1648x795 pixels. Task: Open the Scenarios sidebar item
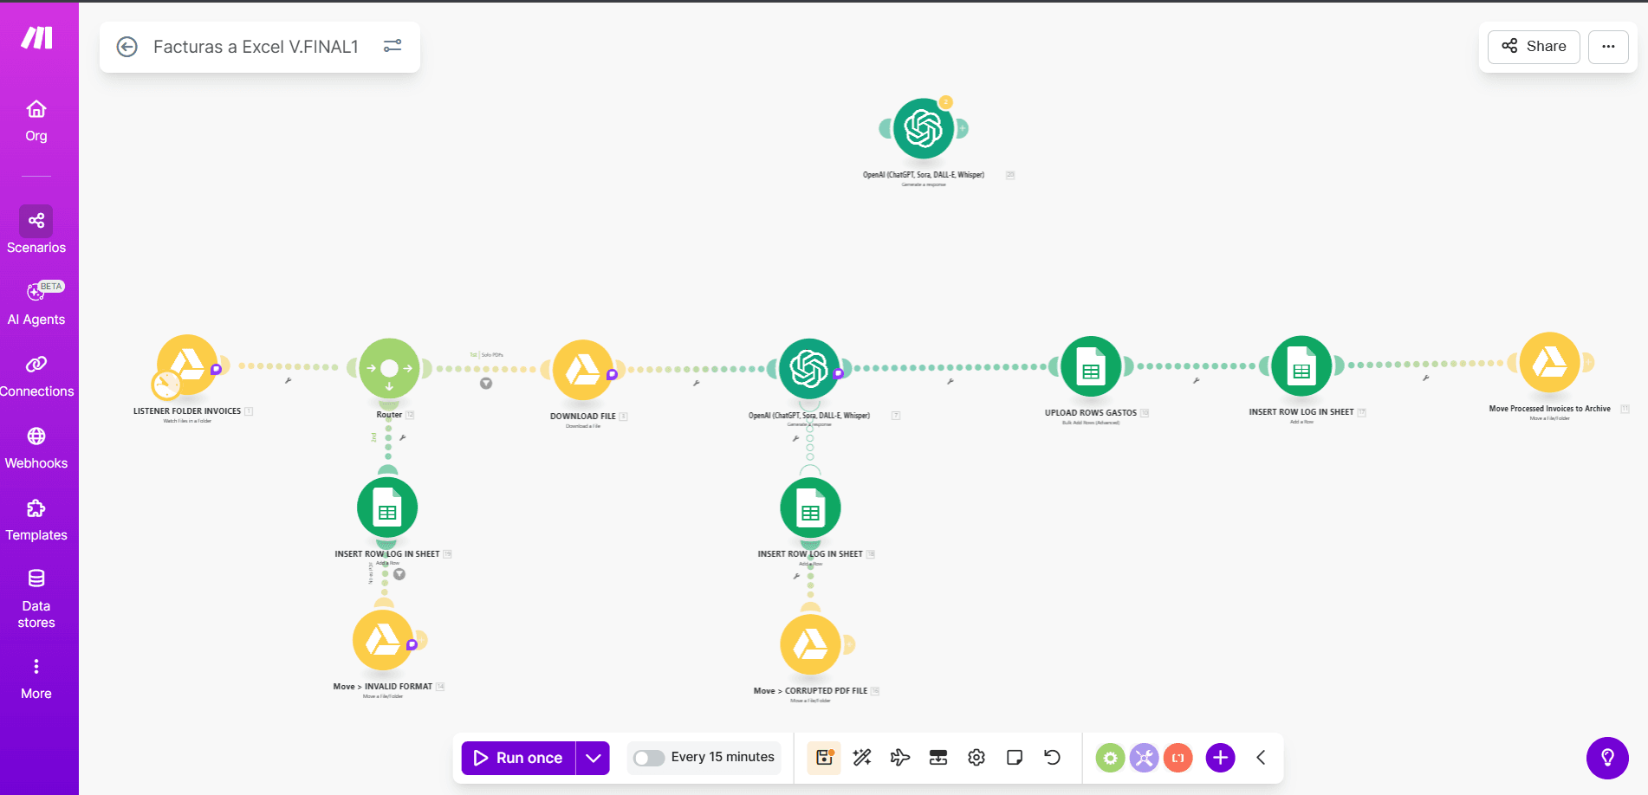click(x=36, y=230)
